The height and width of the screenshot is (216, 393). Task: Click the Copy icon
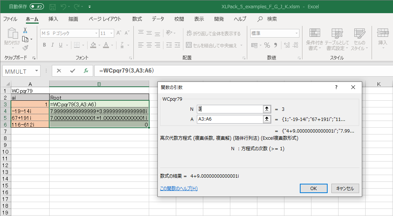pyautogui.click(x=25, y=39)
